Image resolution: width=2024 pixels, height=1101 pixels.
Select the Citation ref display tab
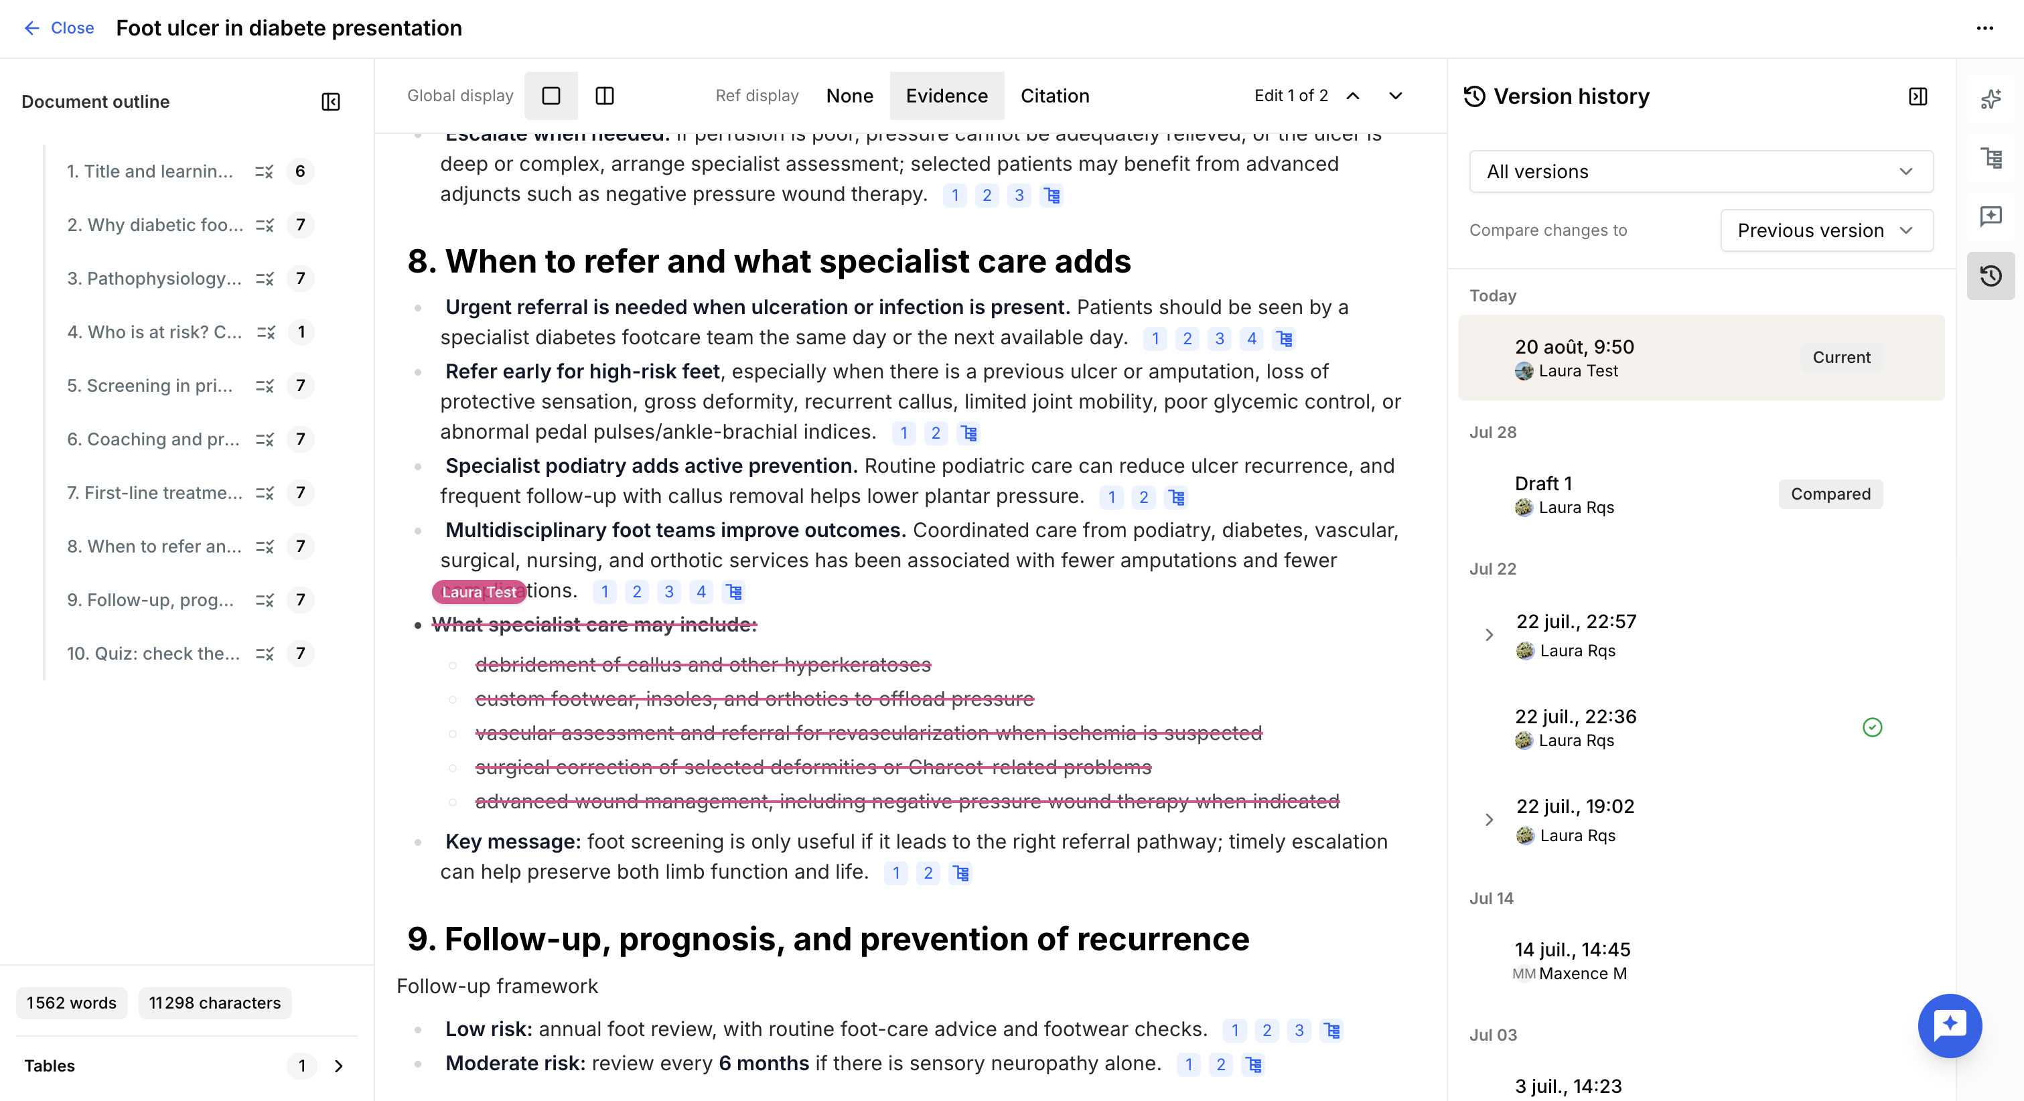click(x=1054, y=96)
